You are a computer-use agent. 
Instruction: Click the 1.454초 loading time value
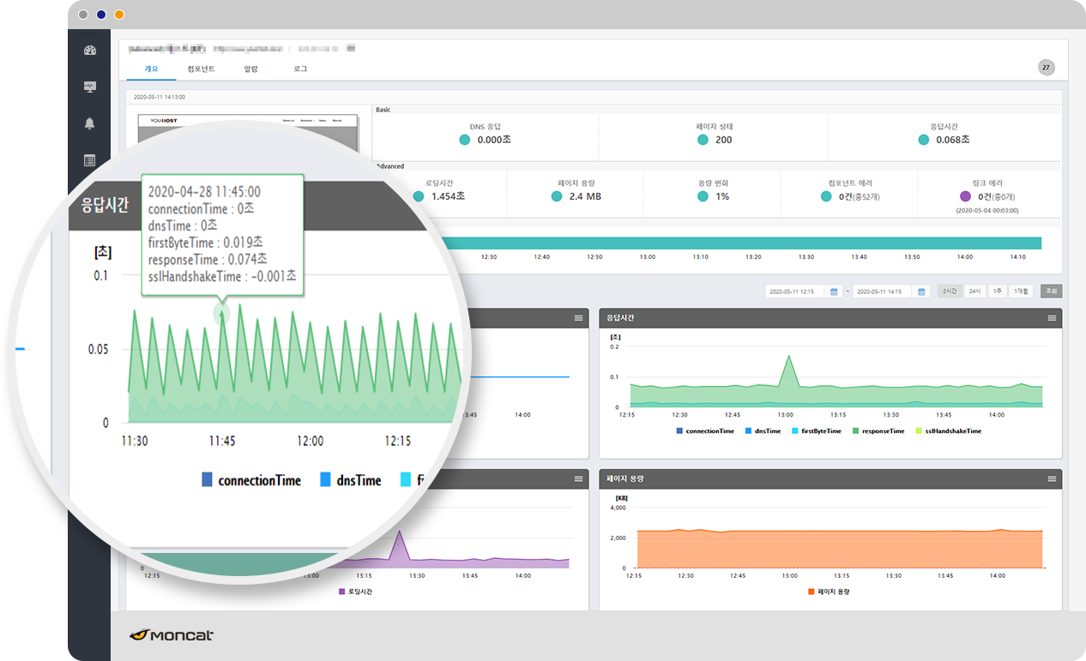pos(448,196)
